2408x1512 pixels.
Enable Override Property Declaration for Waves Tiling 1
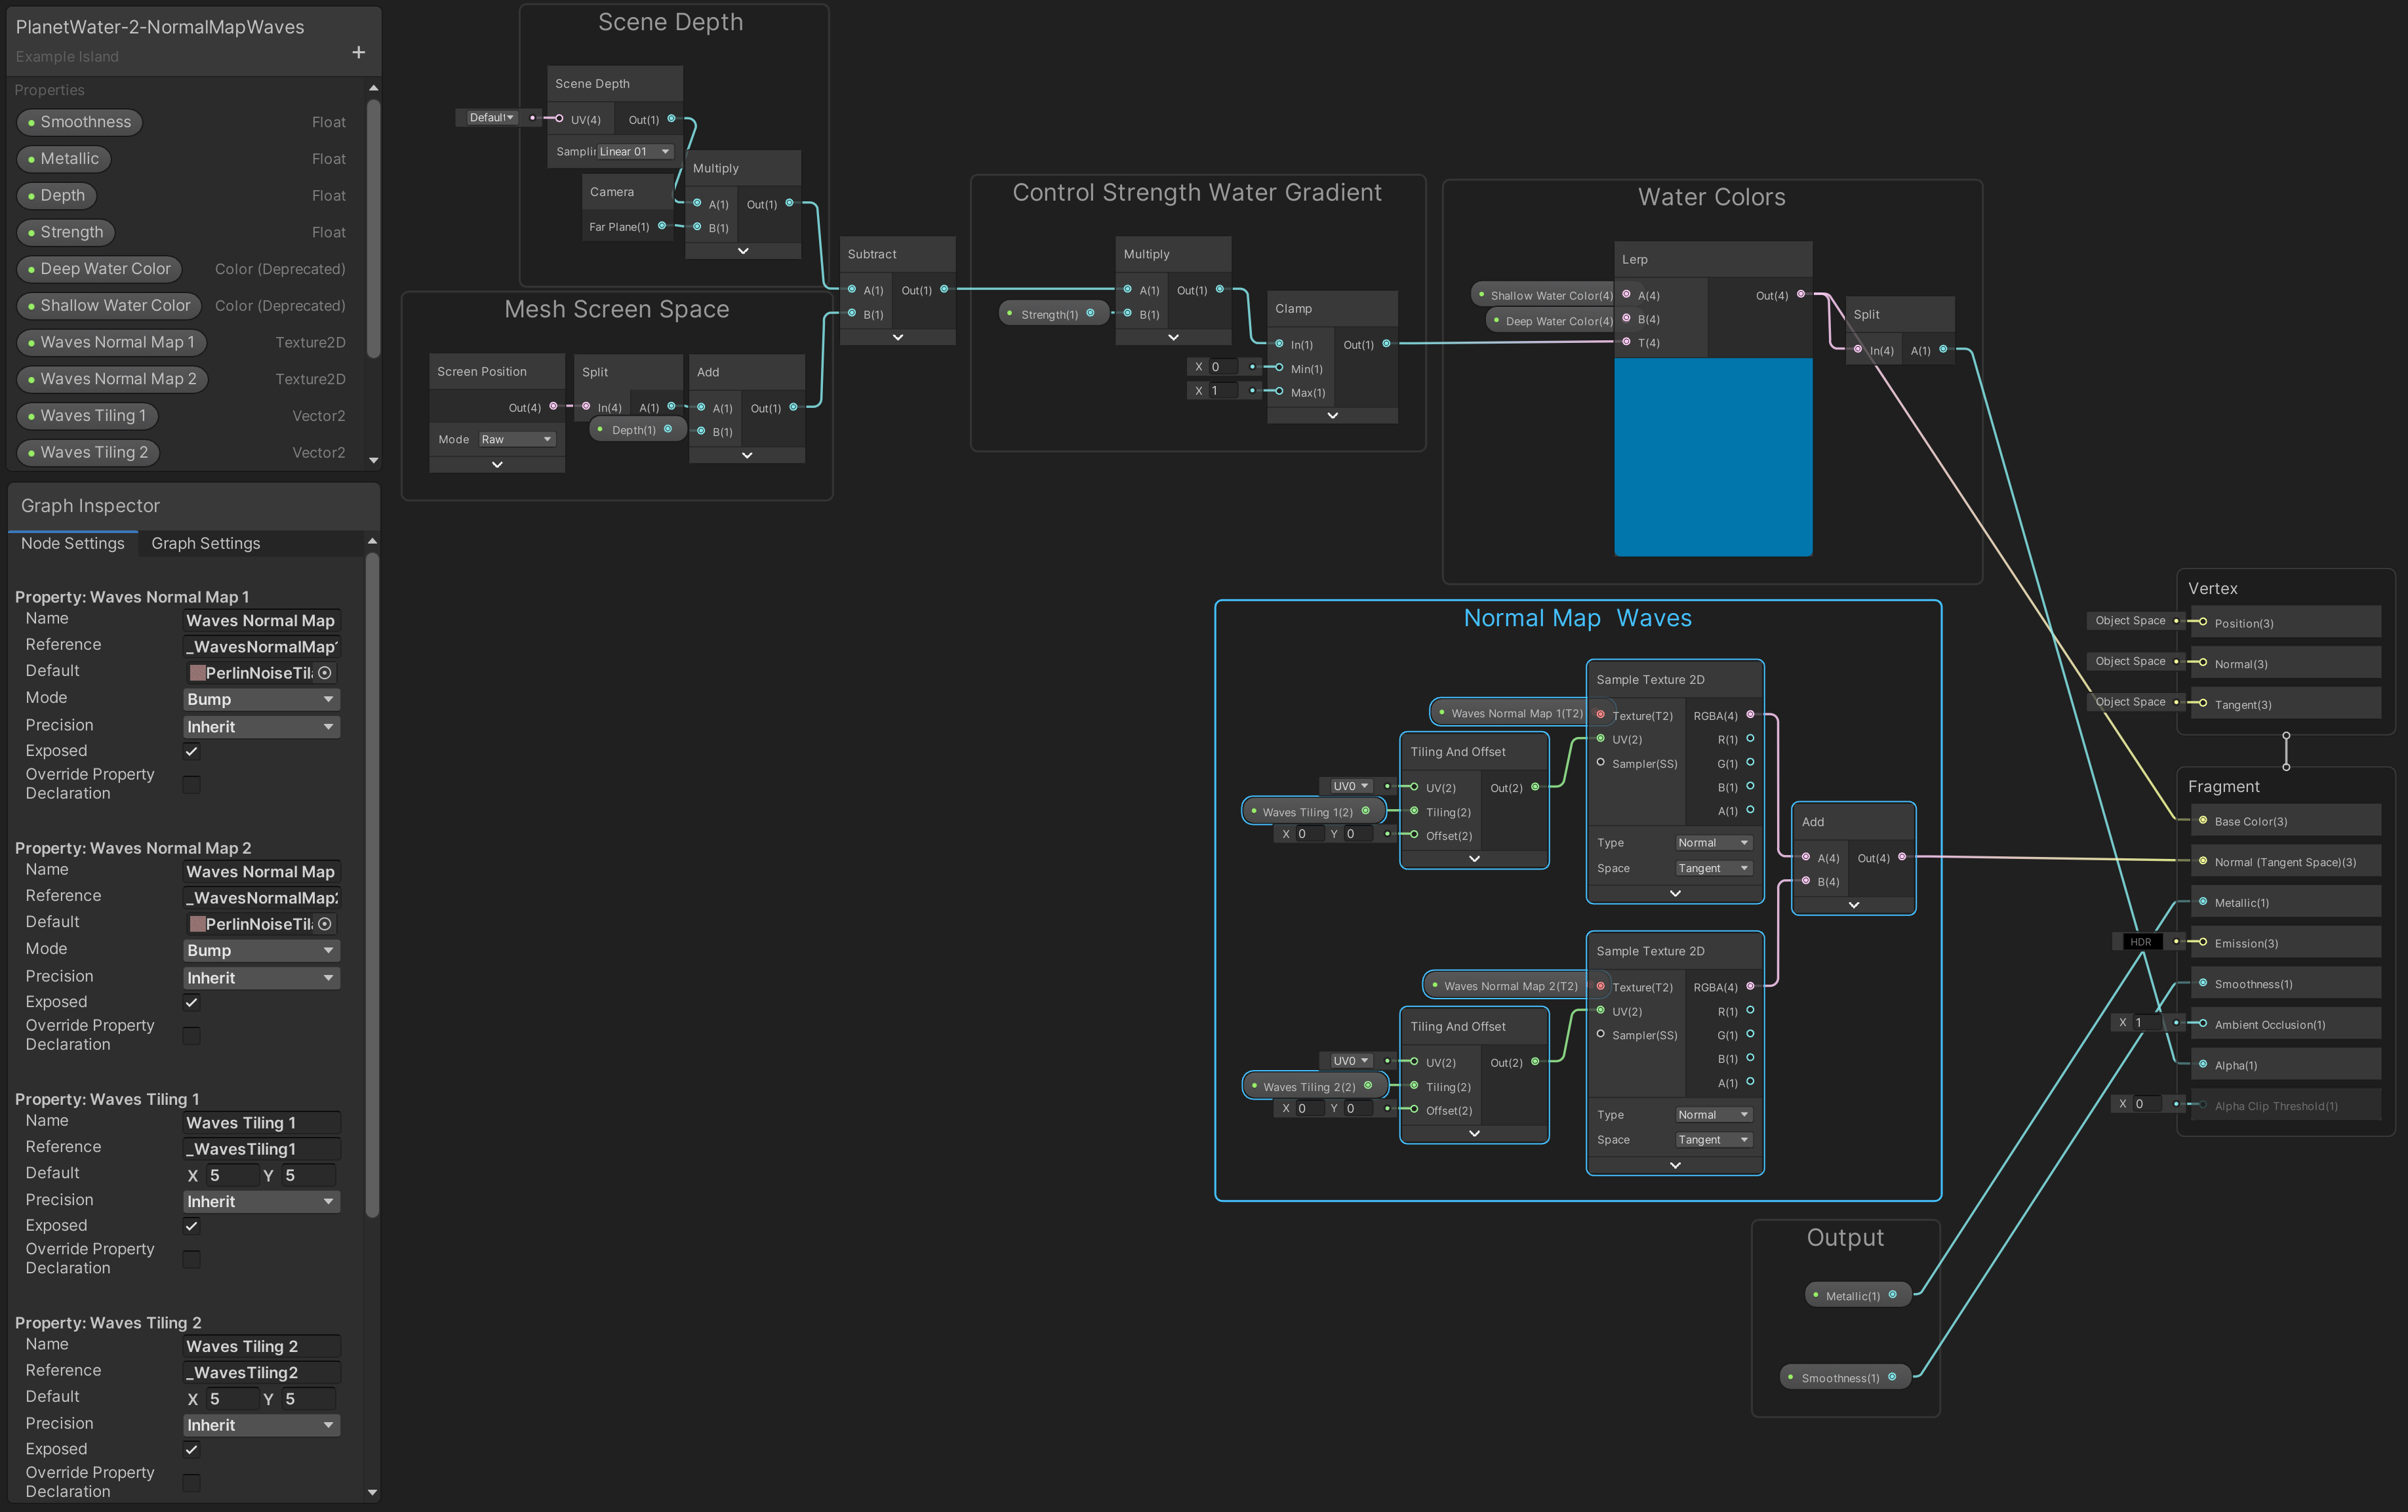(192, 1259)
